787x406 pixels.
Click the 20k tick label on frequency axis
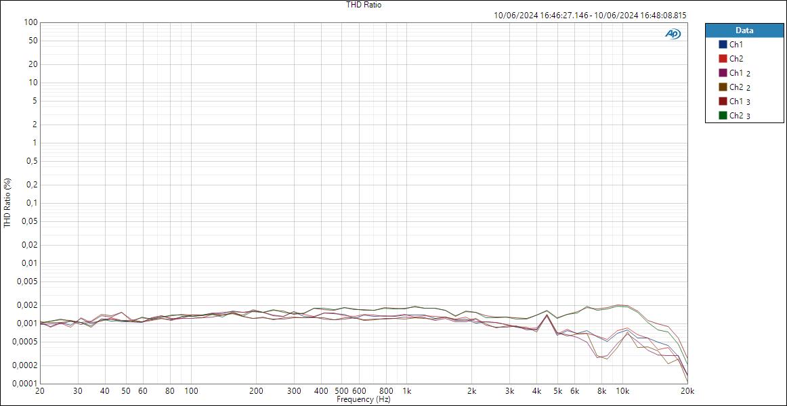(687, 390)
